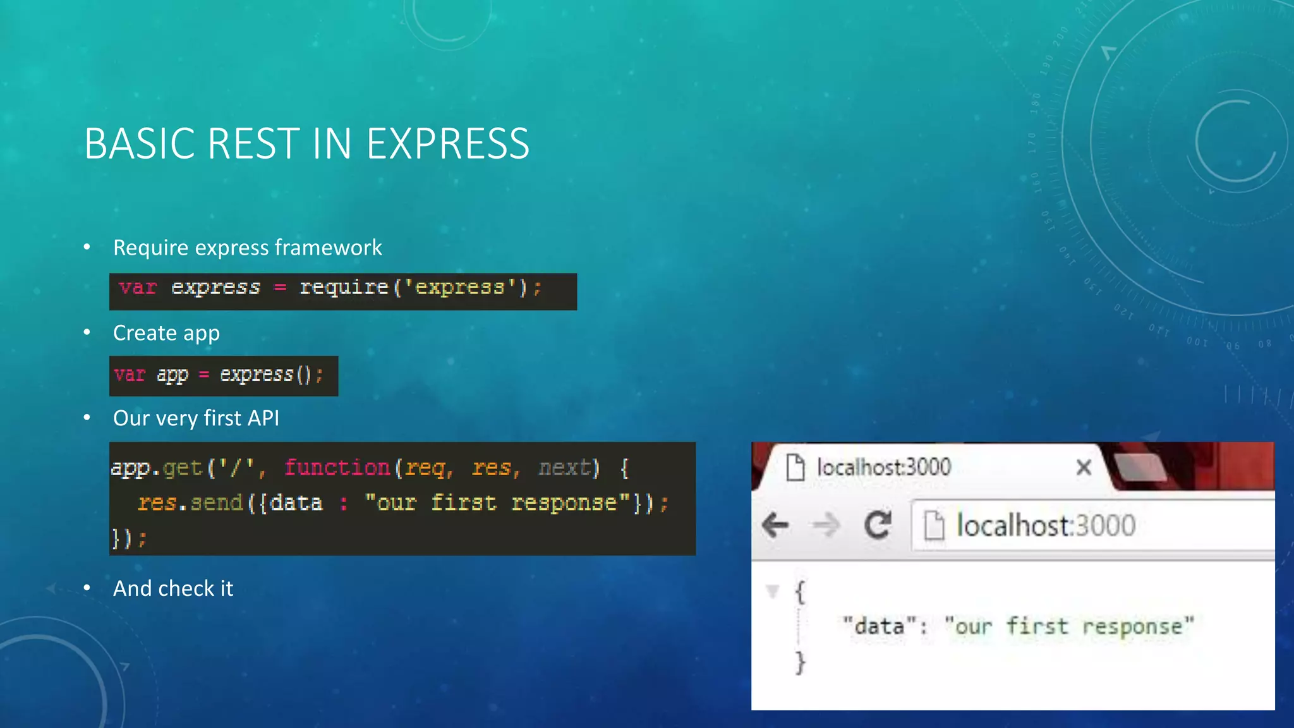Click the Require express framework bullet

pyautogui.click(x=247, y=248)
